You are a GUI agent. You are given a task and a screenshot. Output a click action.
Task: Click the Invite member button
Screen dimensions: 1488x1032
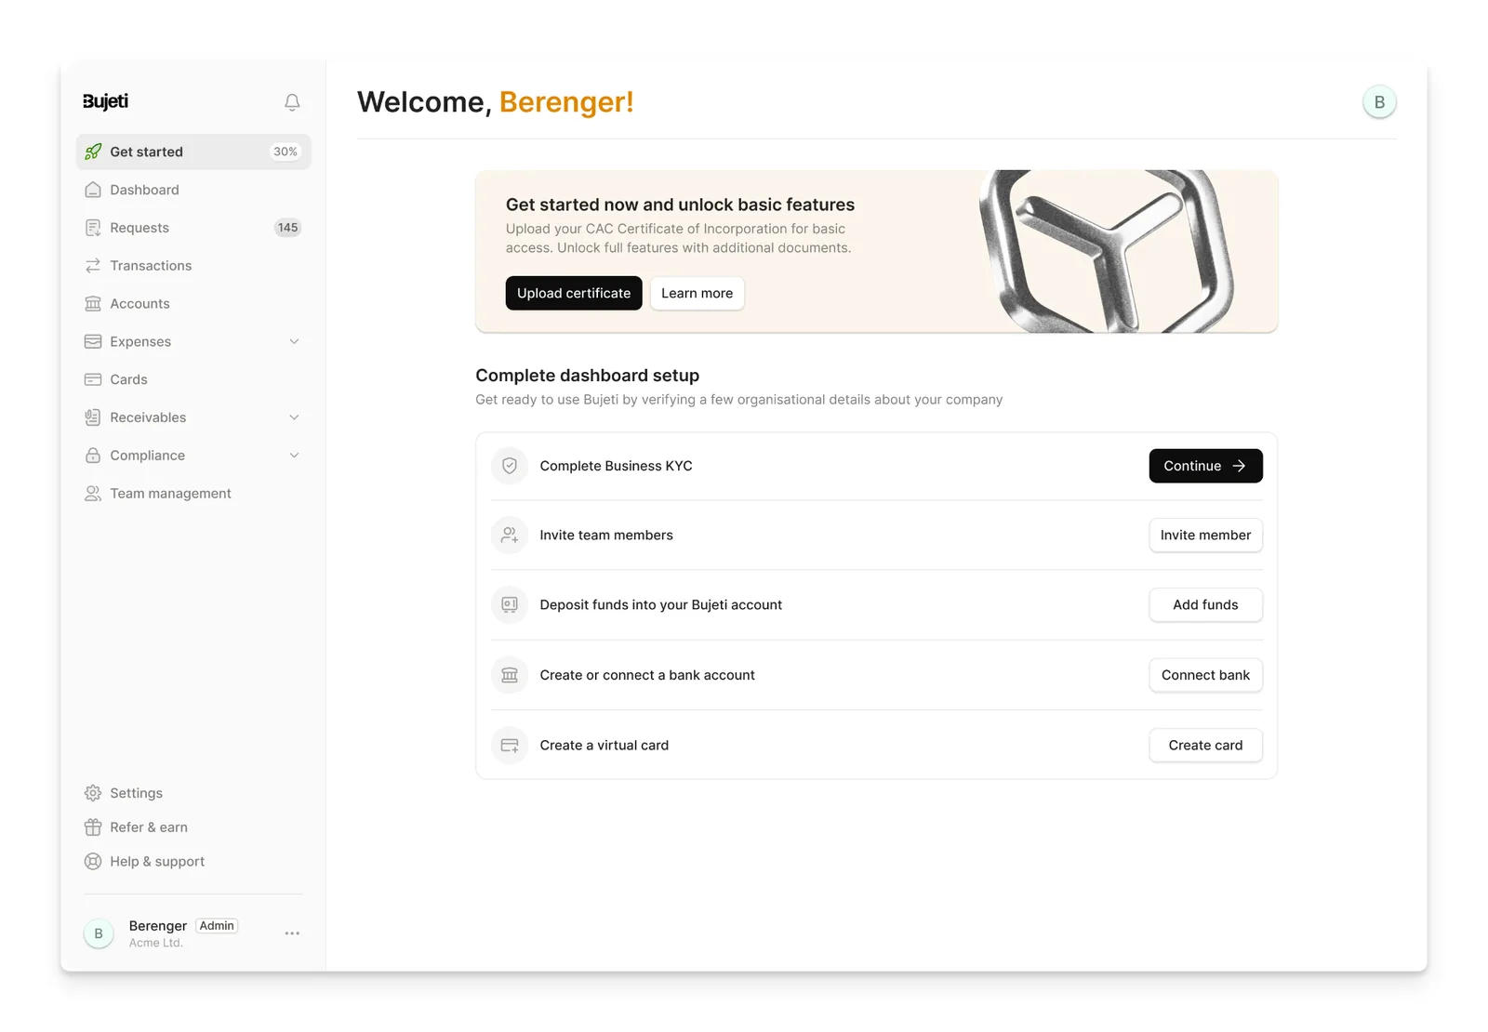[1205, 536]
